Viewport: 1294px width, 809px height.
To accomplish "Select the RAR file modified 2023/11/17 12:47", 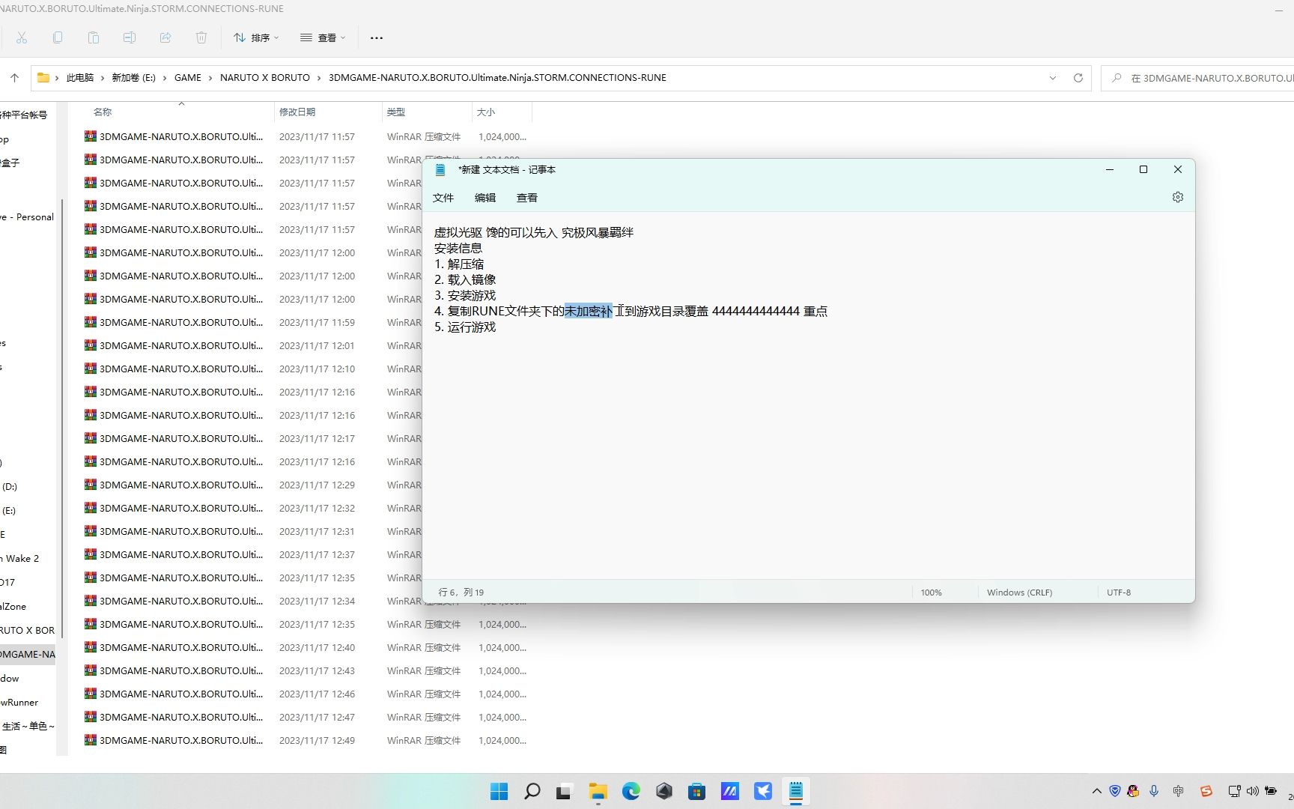I will 306,718.
